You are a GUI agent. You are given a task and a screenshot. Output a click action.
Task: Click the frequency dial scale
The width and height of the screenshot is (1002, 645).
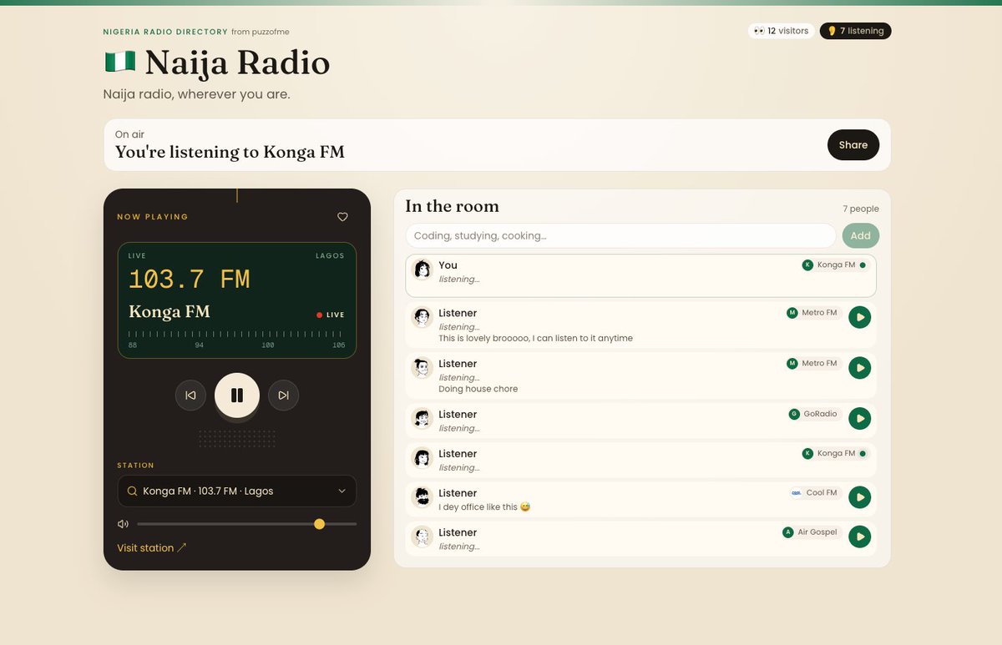pos(237,339)
